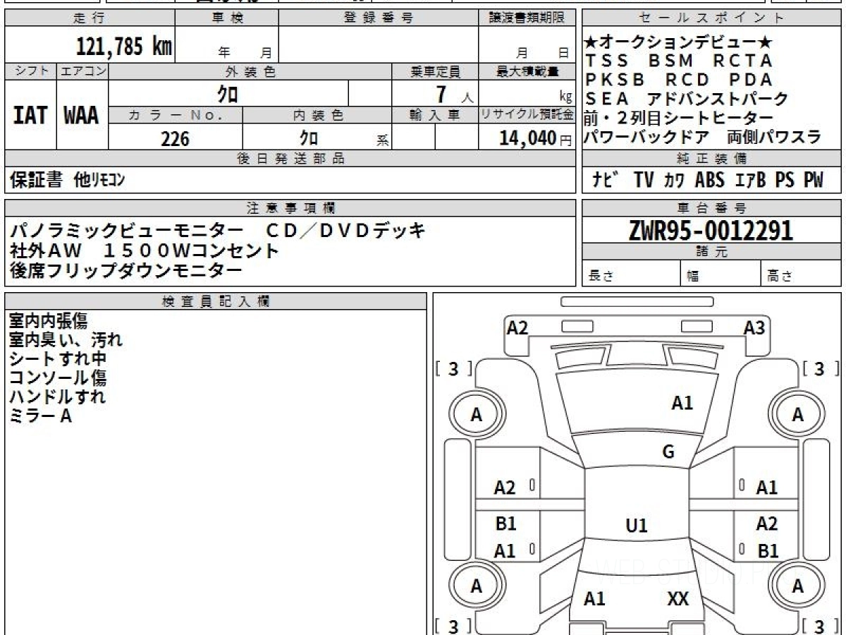The image size is (846, 635).
Task: Select the recycle deposit 14,040円
Action: pos(535,138)
